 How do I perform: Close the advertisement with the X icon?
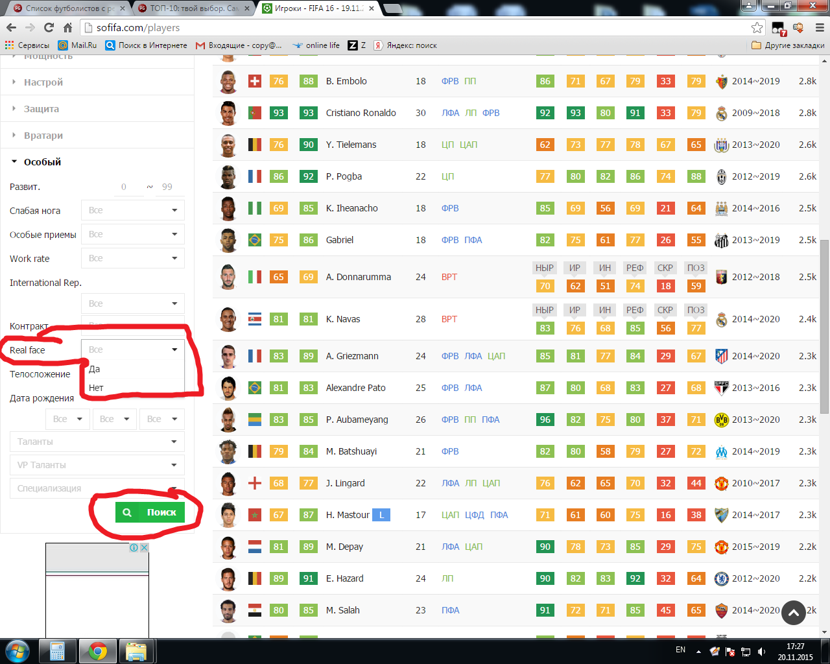pos(145,548)
